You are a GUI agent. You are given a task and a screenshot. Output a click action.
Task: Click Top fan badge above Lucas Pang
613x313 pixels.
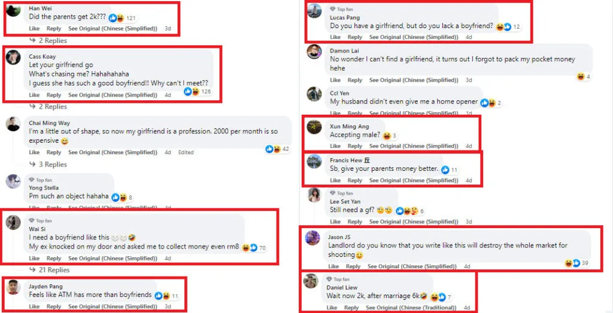[x=341, y=9]
